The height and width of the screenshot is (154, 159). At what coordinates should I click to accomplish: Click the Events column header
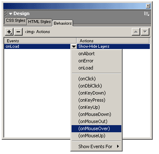(40, 41)
